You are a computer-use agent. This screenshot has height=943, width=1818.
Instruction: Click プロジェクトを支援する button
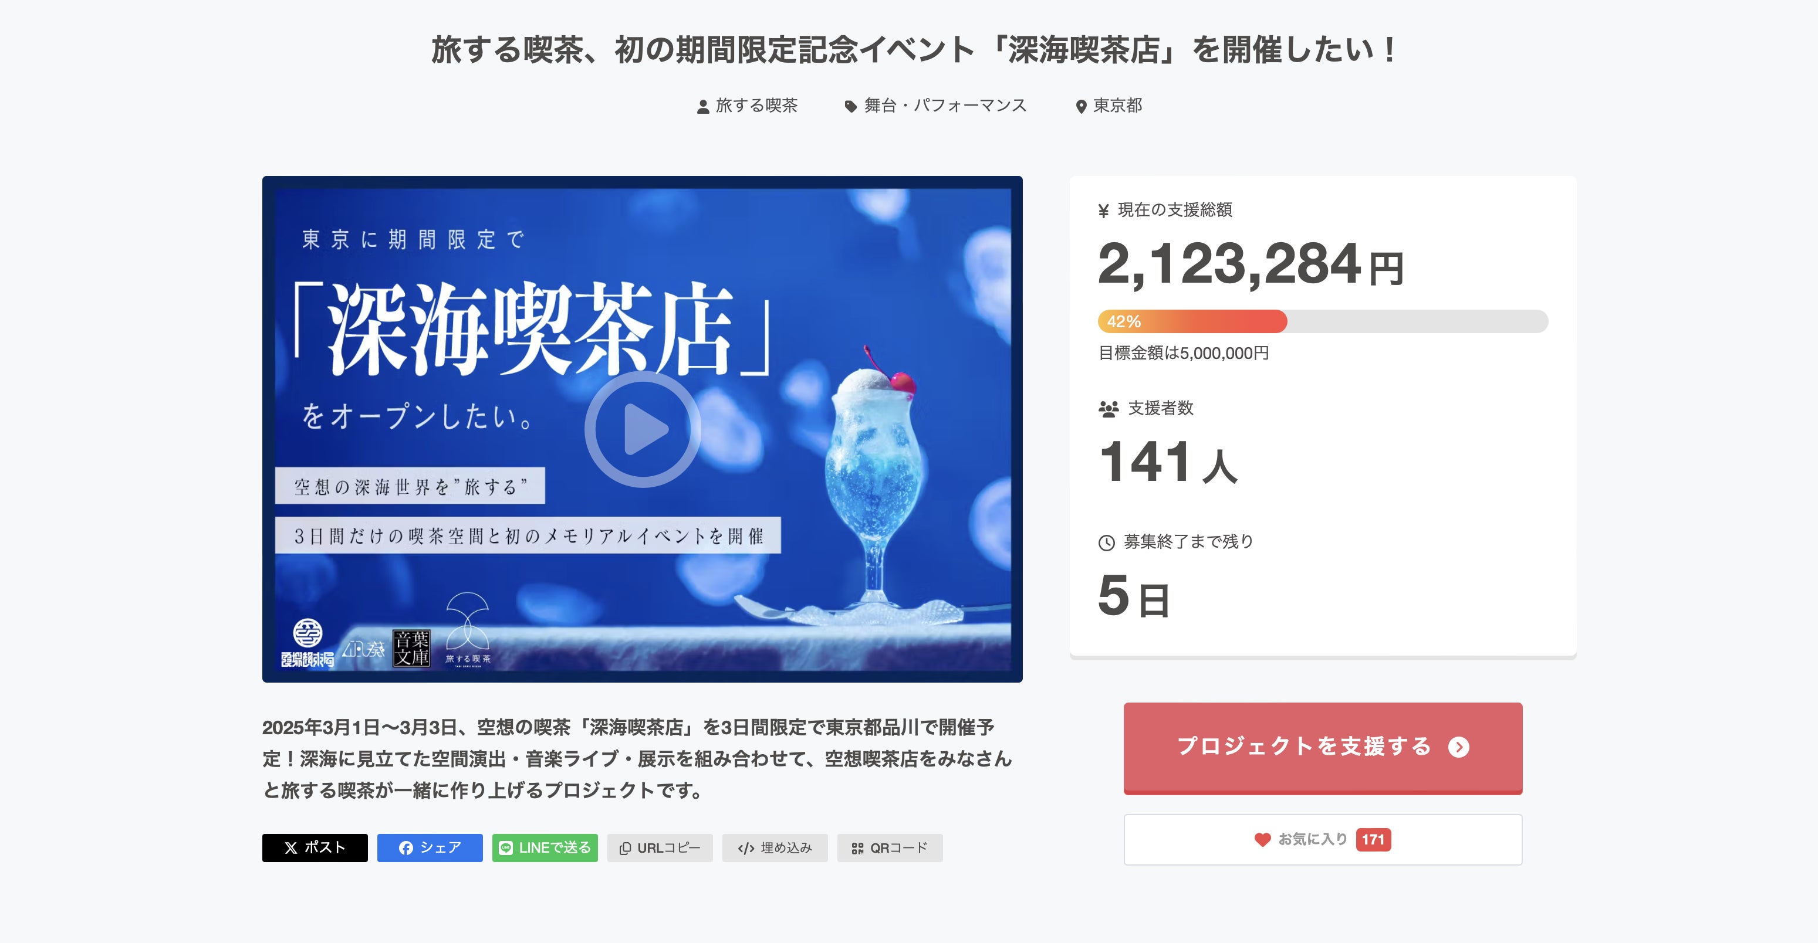coord(1323,748)
